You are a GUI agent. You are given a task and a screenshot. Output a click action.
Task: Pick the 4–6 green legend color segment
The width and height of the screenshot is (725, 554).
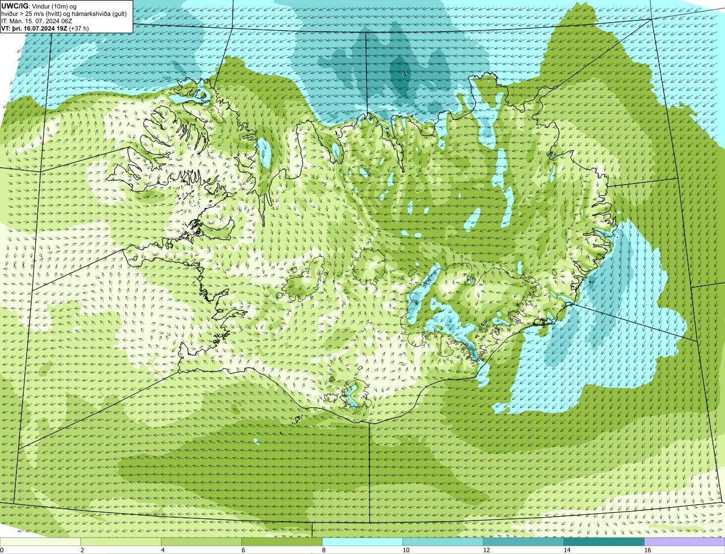201,542
